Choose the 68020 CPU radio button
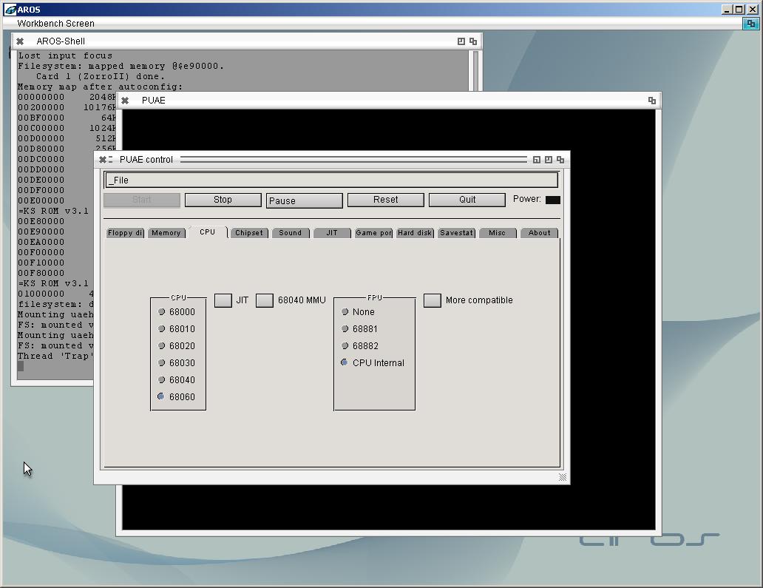The image size is (763, 588). coord(162,345)
